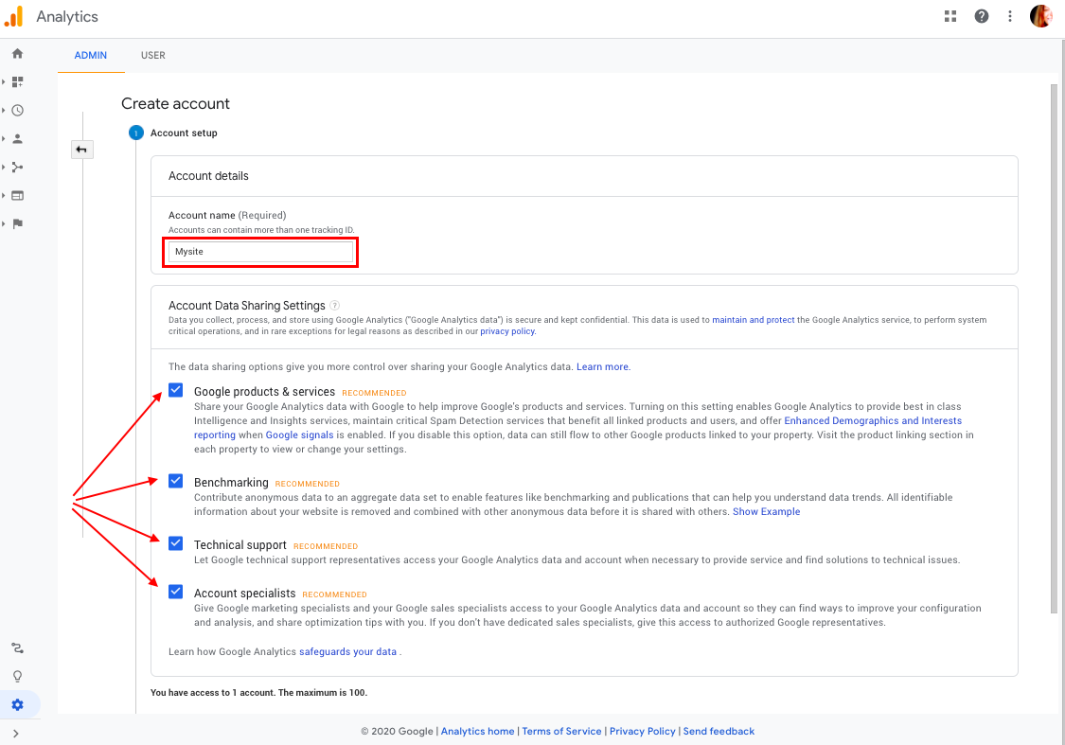Expand Conversions section arrow in sidebar

tap(4, 223)
